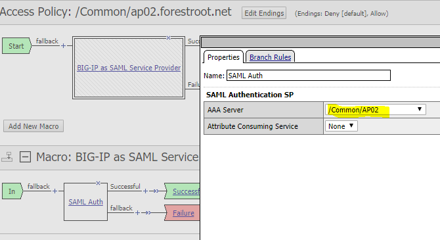440x240 pixels.
Task: Click the Endings Deny default Allow text
Action: pyautogui.click(x=341, y=14)
